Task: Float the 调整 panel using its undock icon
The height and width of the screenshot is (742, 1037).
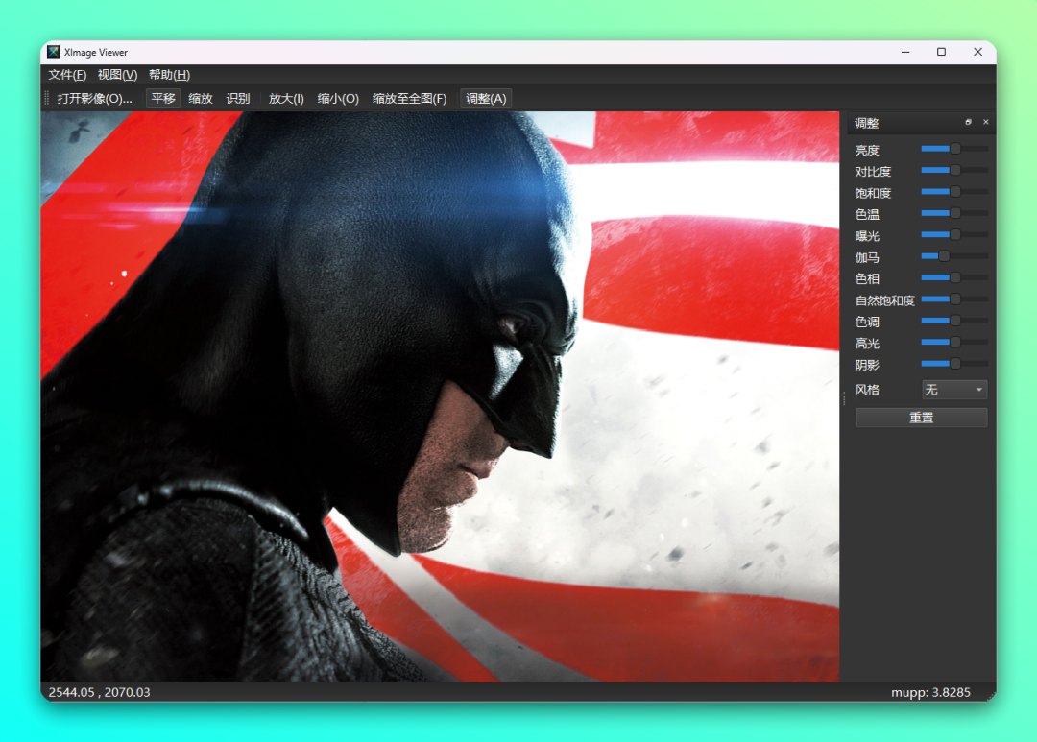Action: coord(968,122)
